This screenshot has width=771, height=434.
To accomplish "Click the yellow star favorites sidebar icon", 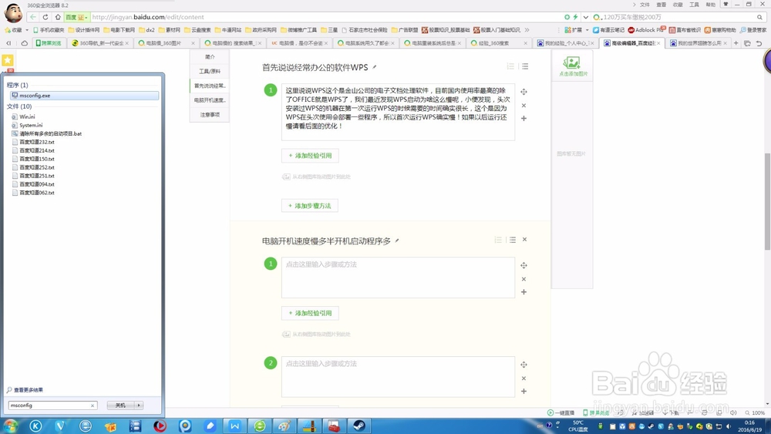I will [x=8, y=60].
